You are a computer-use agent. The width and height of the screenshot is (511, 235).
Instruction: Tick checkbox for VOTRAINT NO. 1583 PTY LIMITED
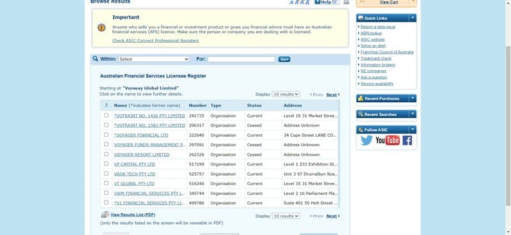106,125
